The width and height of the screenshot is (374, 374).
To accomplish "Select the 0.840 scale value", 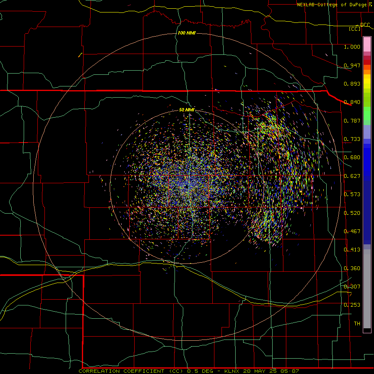I will click(352, 102).
